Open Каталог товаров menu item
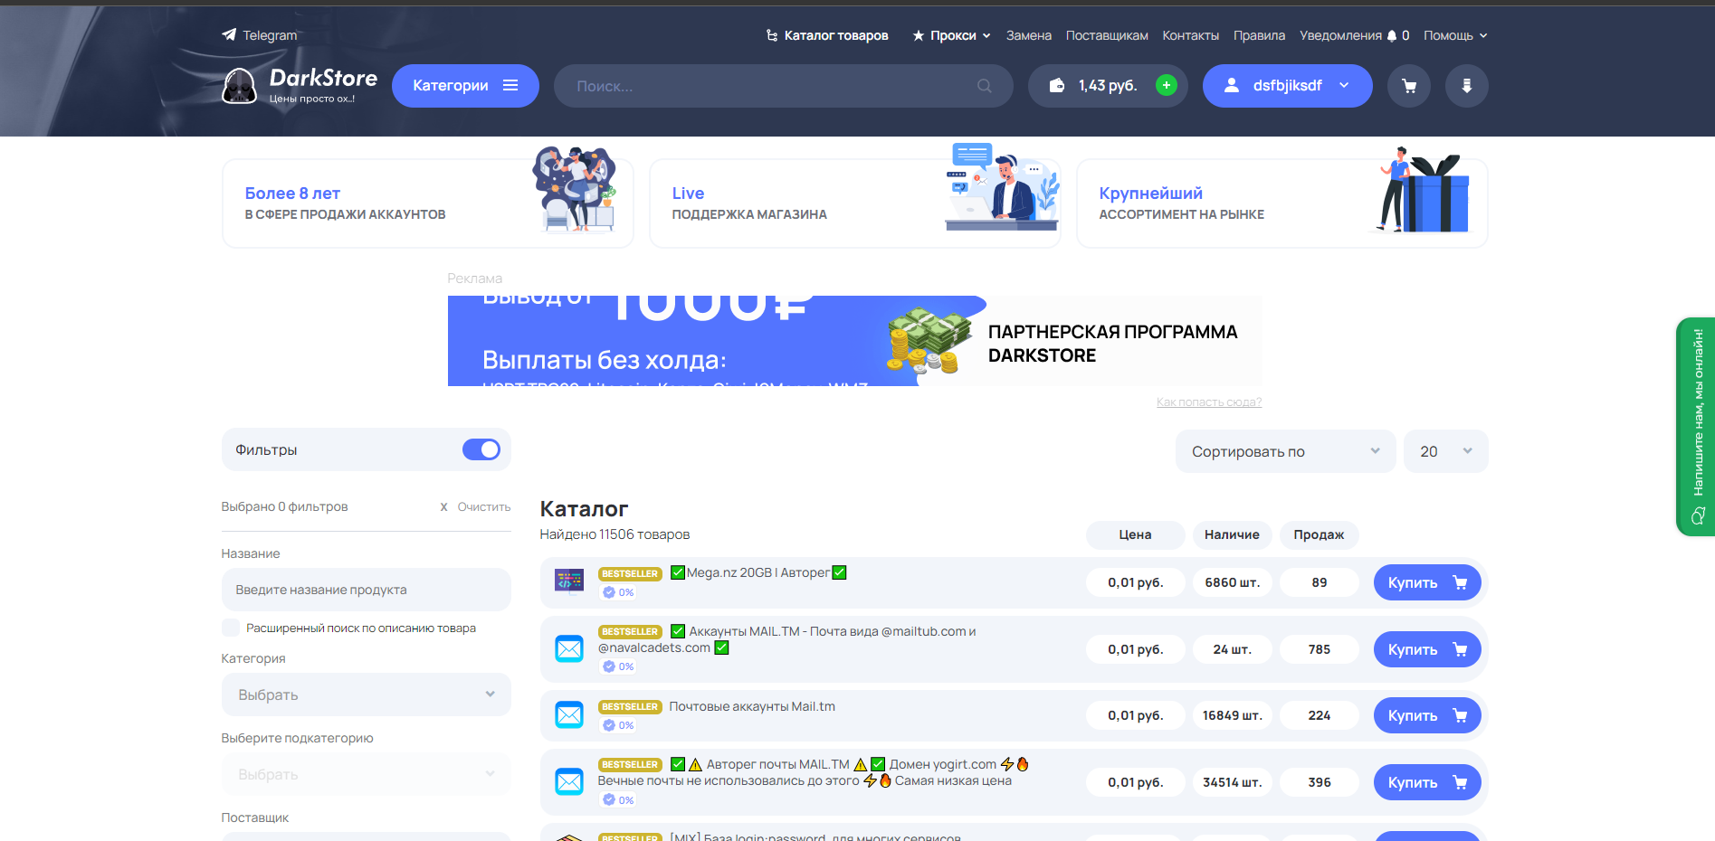 836,36
